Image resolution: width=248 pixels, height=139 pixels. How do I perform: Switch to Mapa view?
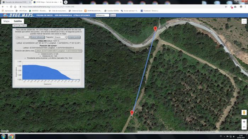click(6, 21)
